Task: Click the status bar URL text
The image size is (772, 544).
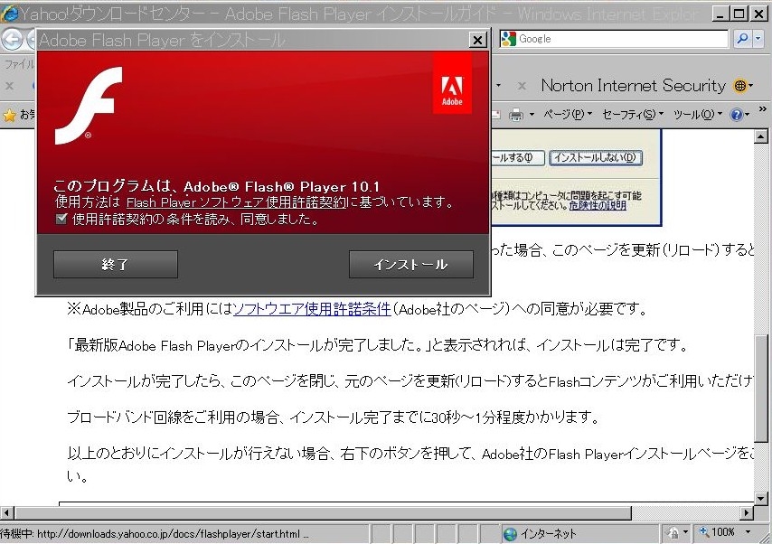Action: coord(155,534)
